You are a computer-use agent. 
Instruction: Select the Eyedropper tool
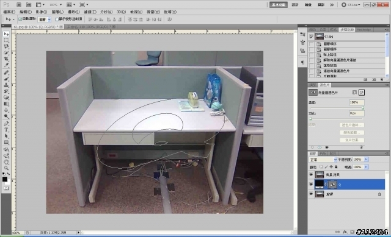pos(6,65)
